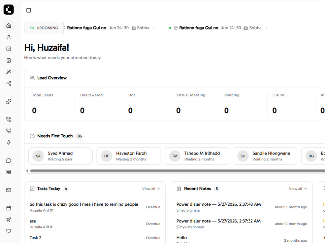Image resolution: width=325 pixels, height=243 pixels.
Task: Open the AI sparkles icon in sidebar
Action: (x=9, y=101)
